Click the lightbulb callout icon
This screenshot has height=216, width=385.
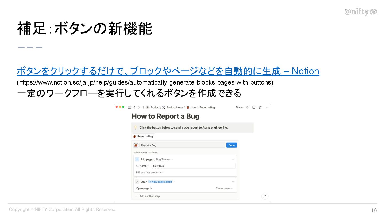click(136, 127)
